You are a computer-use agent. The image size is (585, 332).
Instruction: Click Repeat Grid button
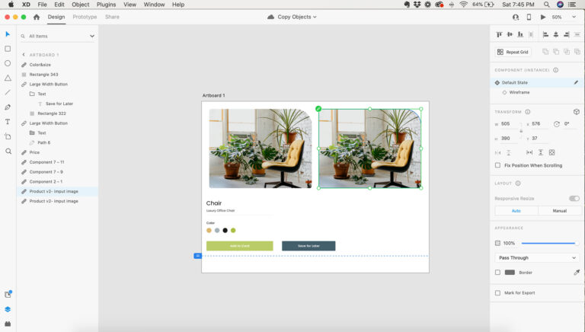point(513,52)
